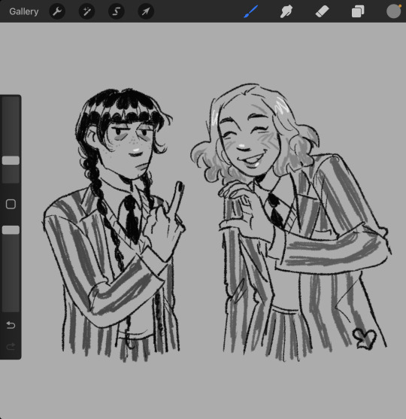
Task: Click the brush size slider handle
Action: click(x=11, y=160)
